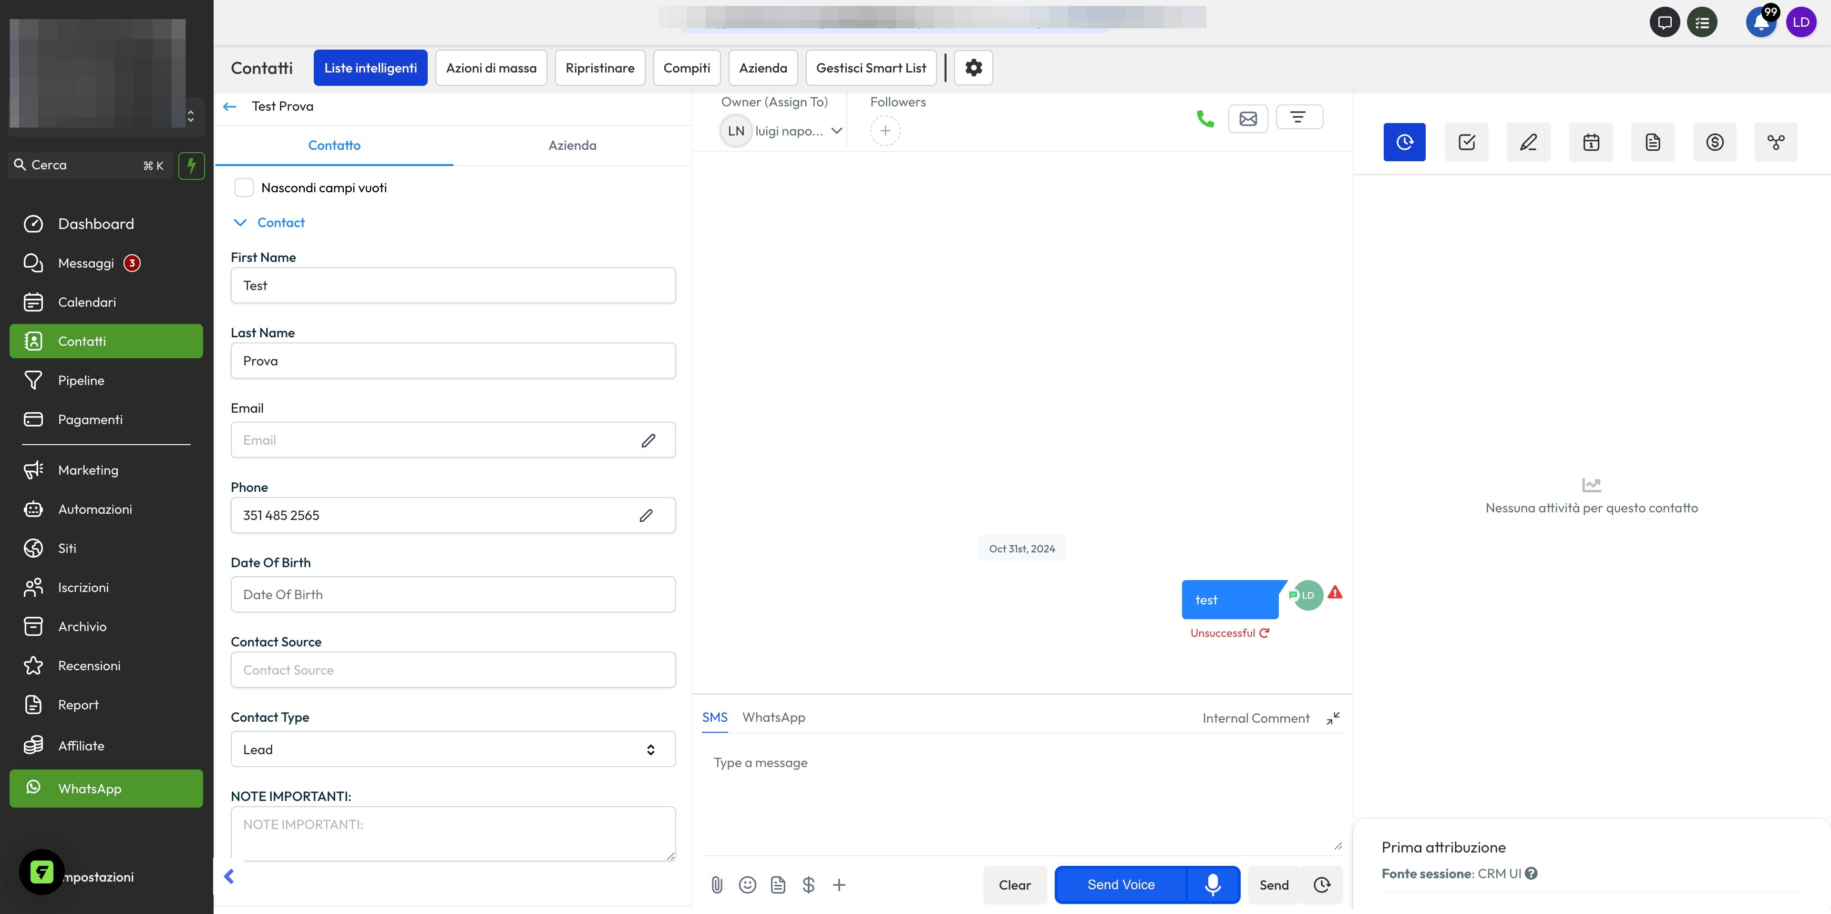Image resolution: width=1831 pixels, height=914 pixels.
Task: Click the notifications bell icon
Action: (1760, 22)
